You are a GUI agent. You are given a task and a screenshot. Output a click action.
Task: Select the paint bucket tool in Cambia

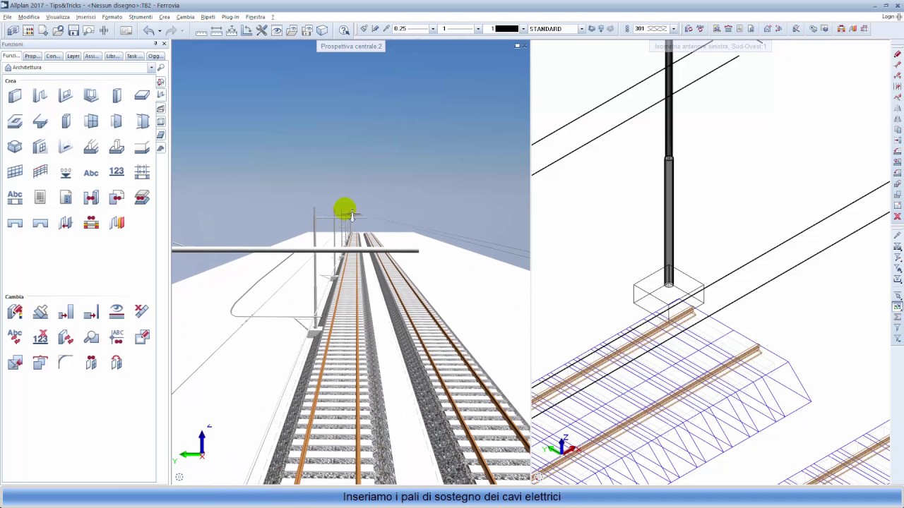click(40, 311)
